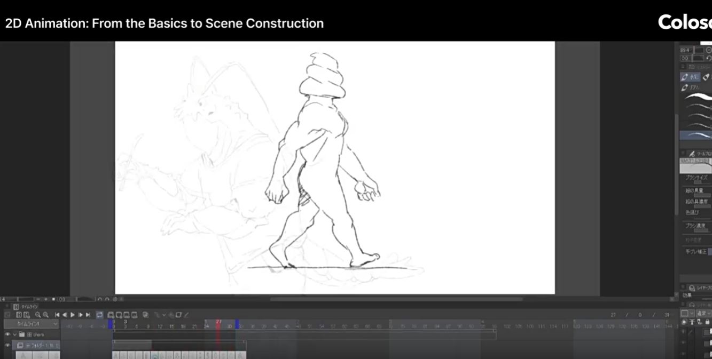Click the Play button in the timeline
This screenshot has height=359, width=712.
tap(73, 315)
